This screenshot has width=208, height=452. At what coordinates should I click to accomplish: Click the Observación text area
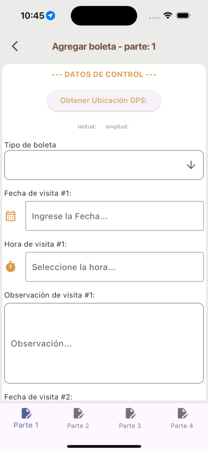point(104,343)
